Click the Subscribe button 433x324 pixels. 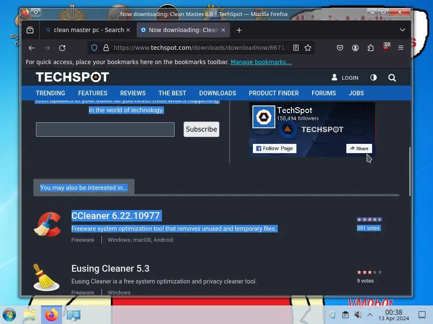[201, 129]
